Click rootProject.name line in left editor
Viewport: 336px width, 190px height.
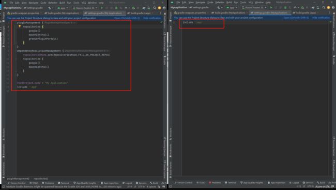tap(42, 83)
